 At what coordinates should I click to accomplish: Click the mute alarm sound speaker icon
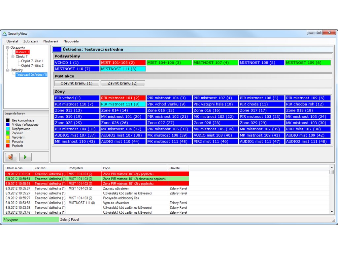(11, 157)
